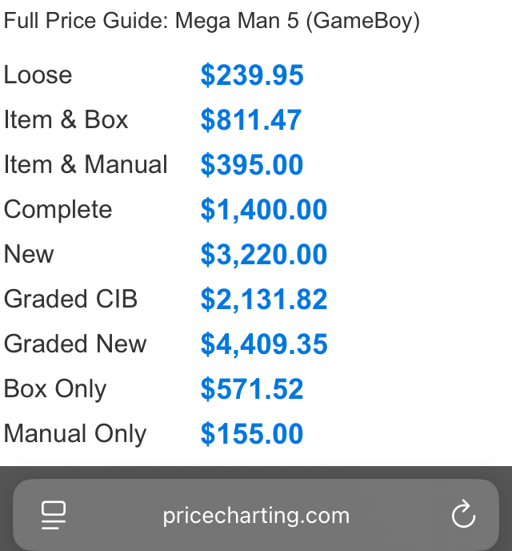Click the Full Price Guide heading
Viewport: 512px width, 551px height.
pyautogui.click(x=212, y=21)
